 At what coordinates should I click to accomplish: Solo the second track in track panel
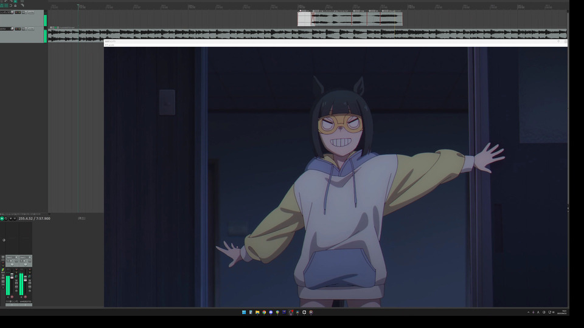pos(19,29)
